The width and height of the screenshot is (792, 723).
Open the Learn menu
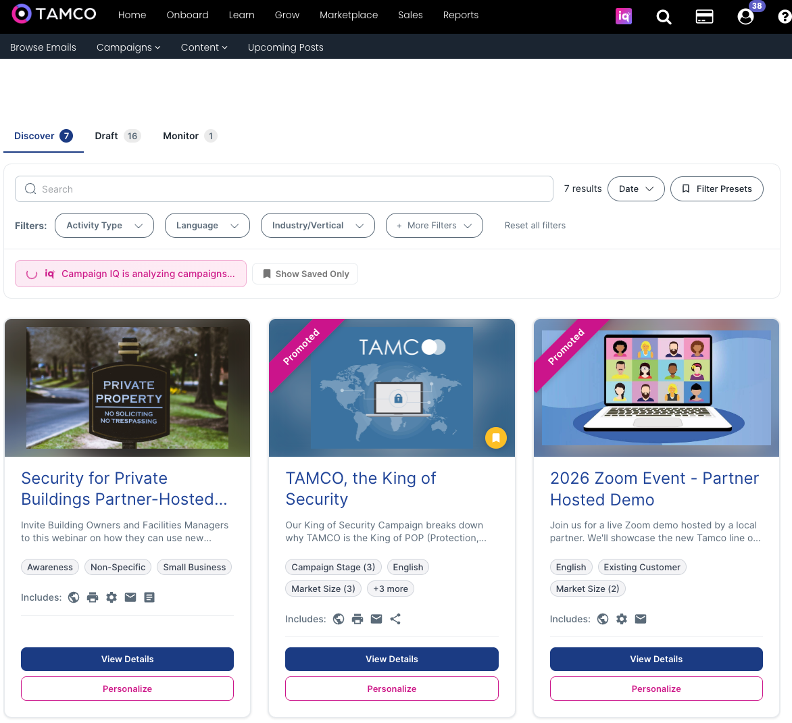[241, 15]
